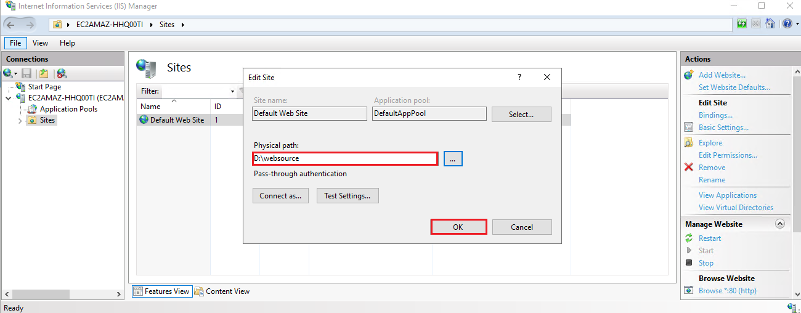Viewport: 801px width, 313px height.
Task: Collapse the Manage Website section chevron
Action: [779, 224]
